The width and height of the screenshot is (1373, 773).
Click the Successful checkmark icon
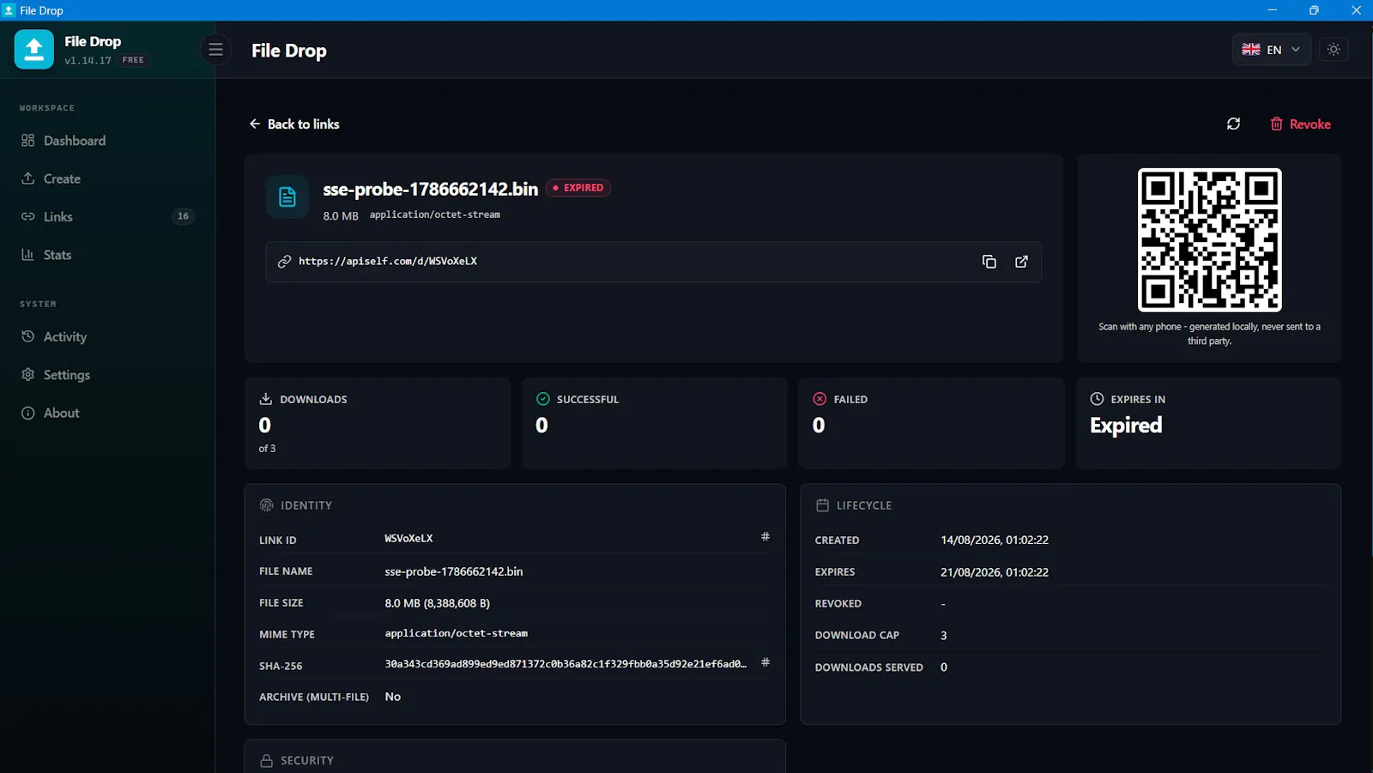tap(543, 399)
